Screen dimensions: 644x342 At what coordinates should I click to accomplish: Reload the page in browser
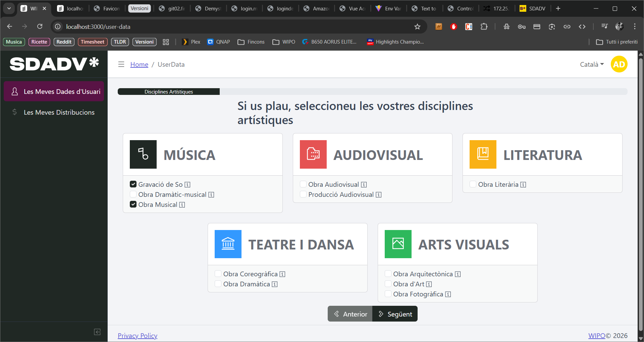(40, 26)
